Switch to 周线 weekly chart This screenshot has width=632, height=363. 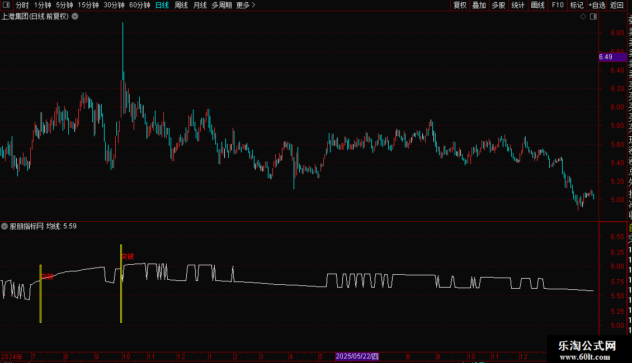click(181, 5)
